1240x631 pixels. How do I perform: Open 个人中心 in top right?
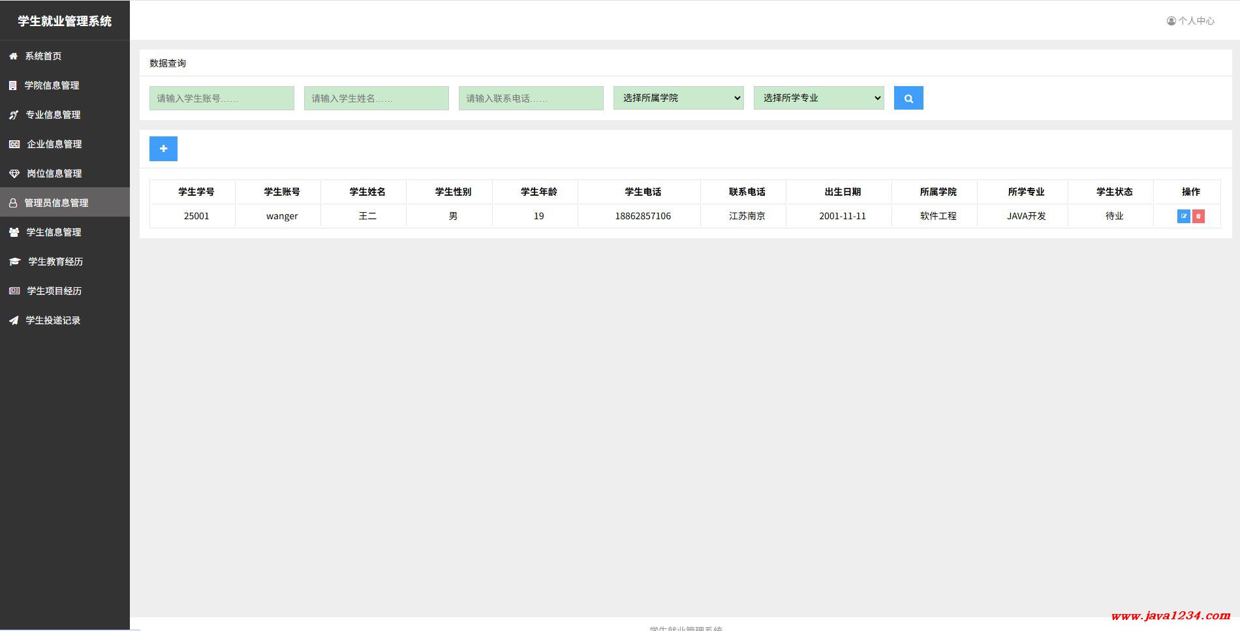pyautogui.click(x=1190, y=21)
